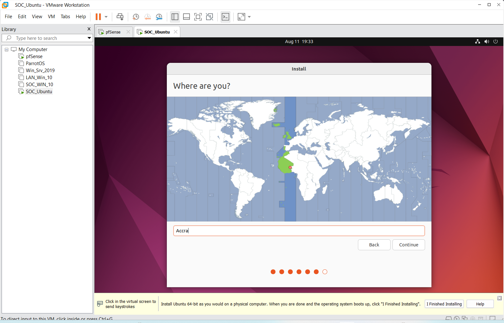Open the power options dropdown arrow
504x323 pixels.
[106, 17]
